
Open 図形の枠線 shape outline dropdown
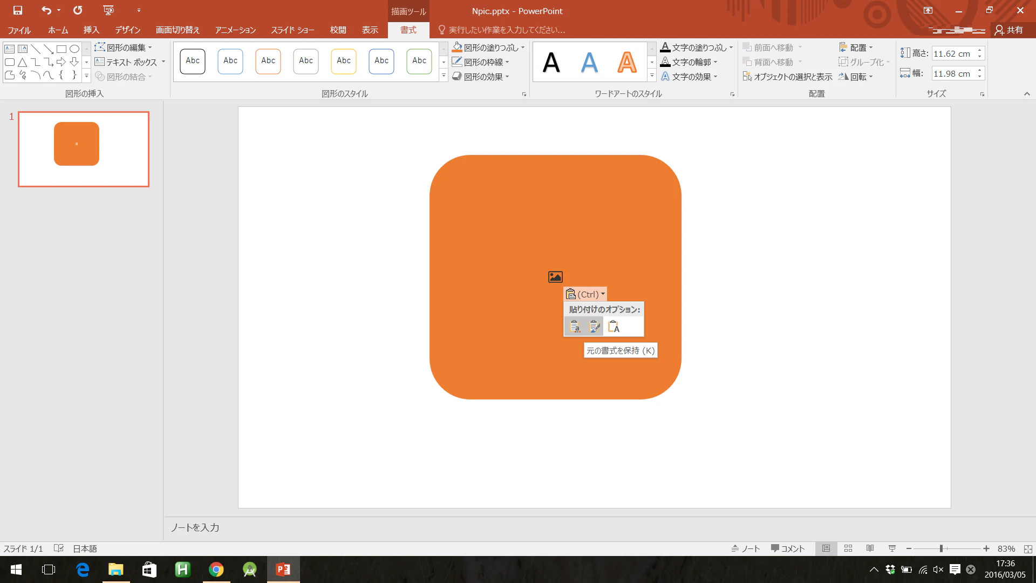click(x=481, y=62)
